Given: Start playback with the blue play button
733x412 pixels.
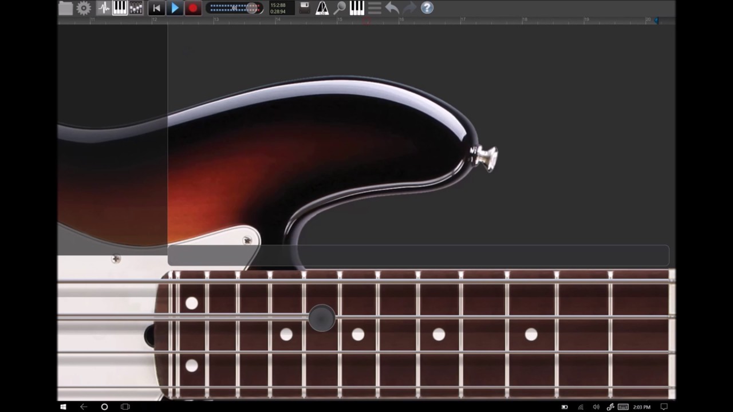Looking at the screenshot, I should pyautogui.click(x=175, y=8).
